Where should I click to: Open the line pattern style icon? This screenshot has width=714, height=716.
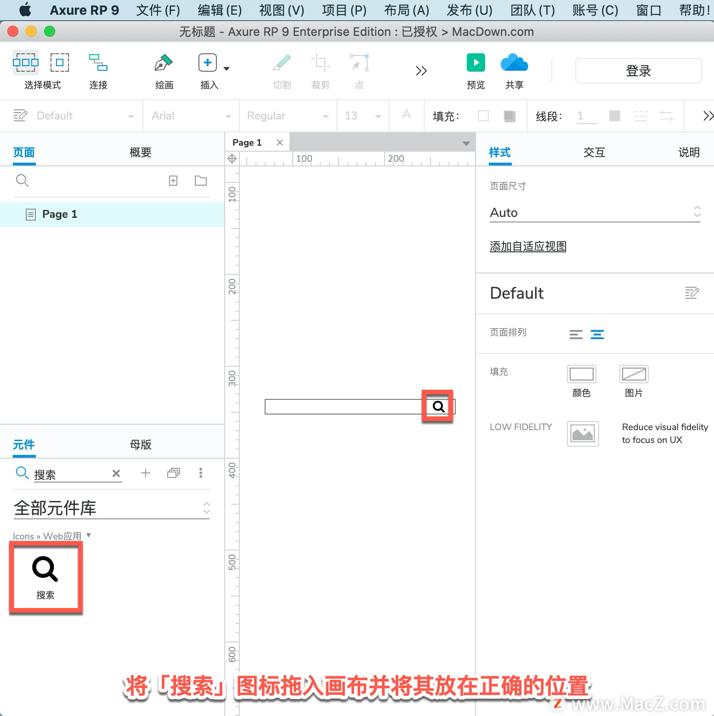pos(640,116)
